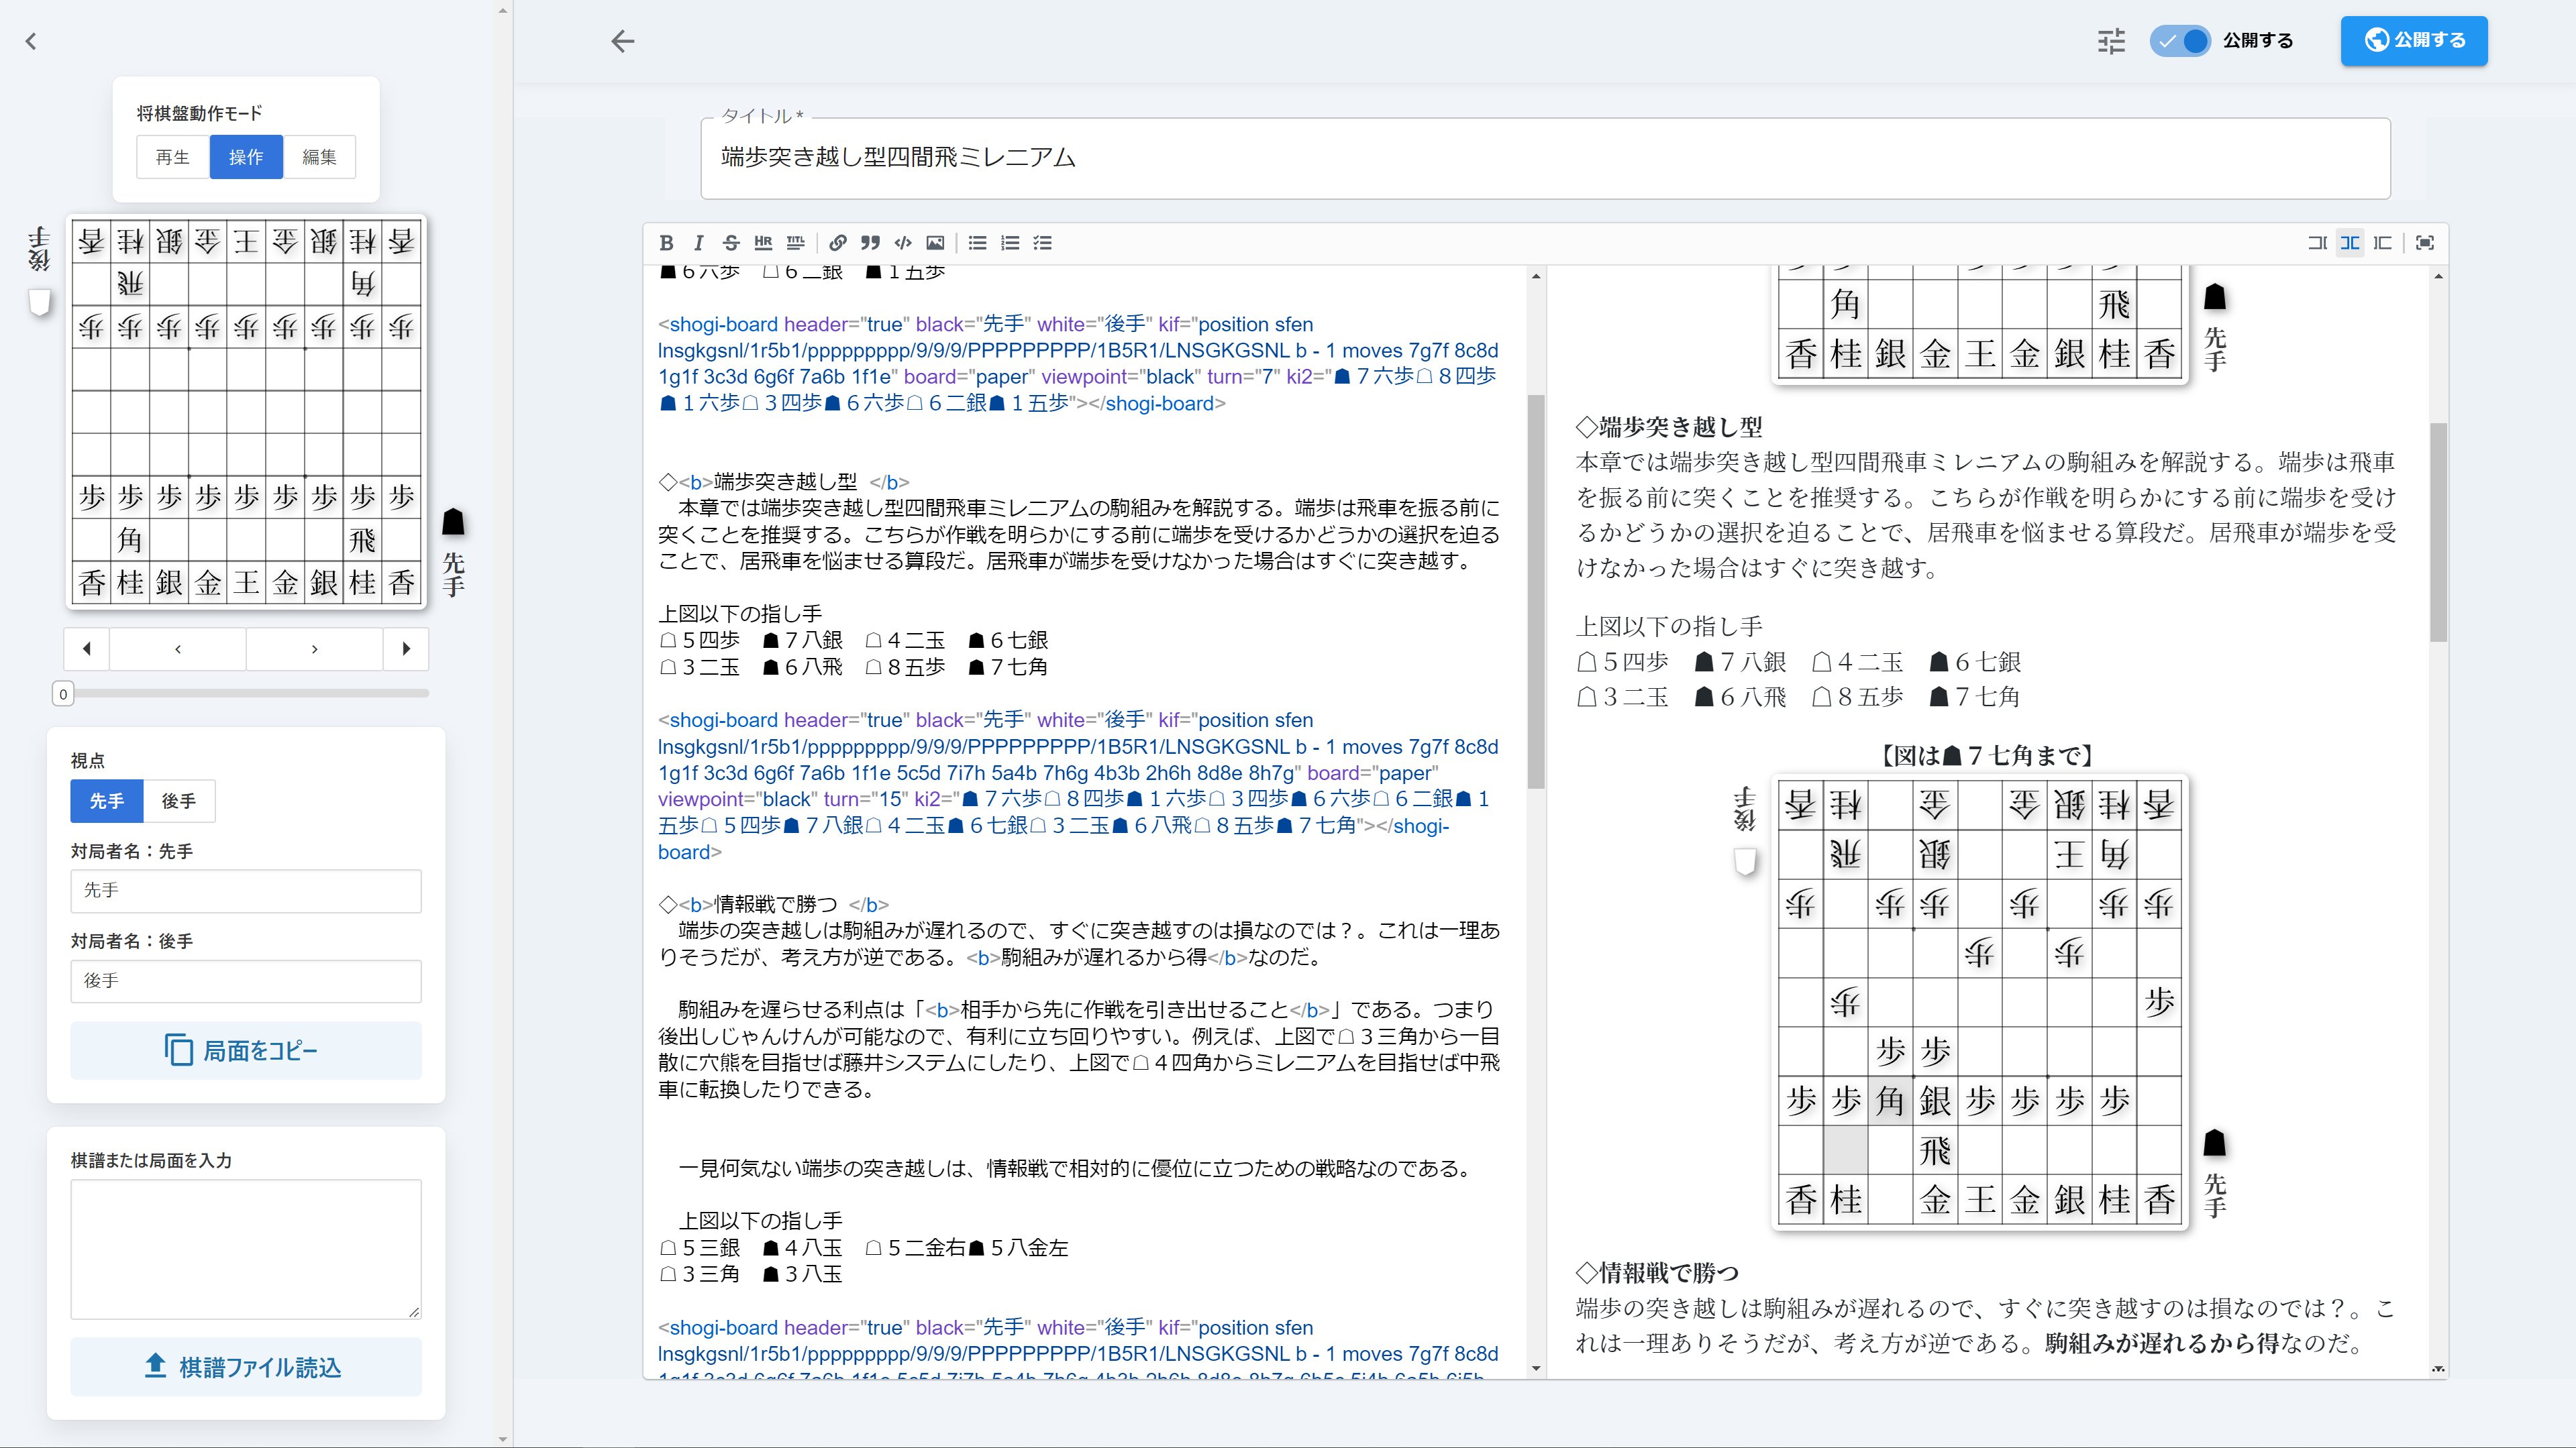
Task: Click the left sidebar vertical scrollbar
Action: [x=503, y=724]
